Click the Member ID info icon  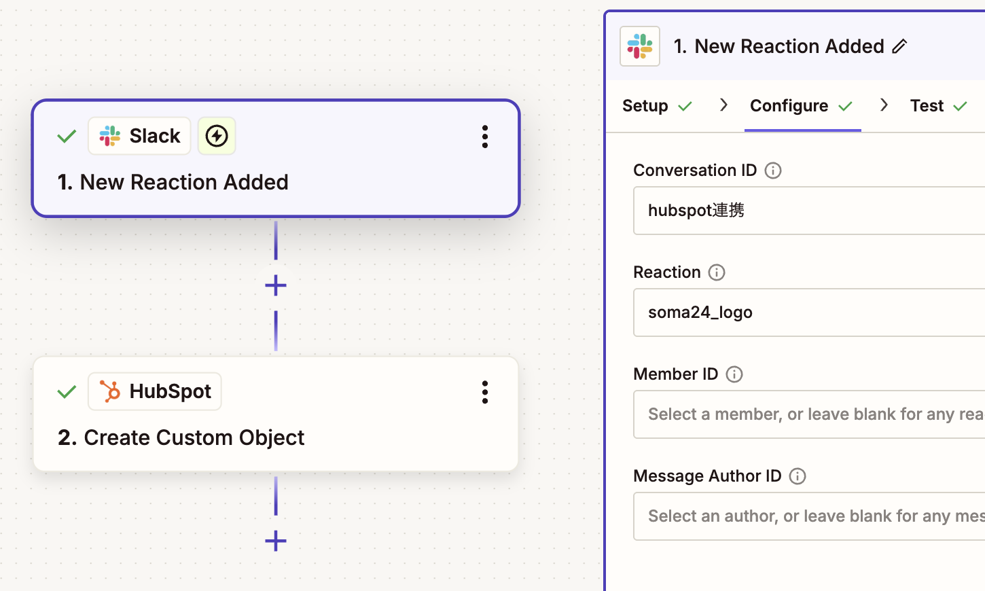point(734,374)
